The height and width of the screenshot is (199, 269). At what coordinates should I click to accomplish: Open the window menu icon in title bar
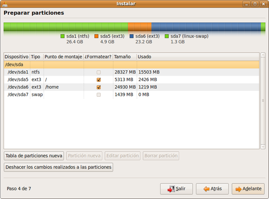click(5, 4)
